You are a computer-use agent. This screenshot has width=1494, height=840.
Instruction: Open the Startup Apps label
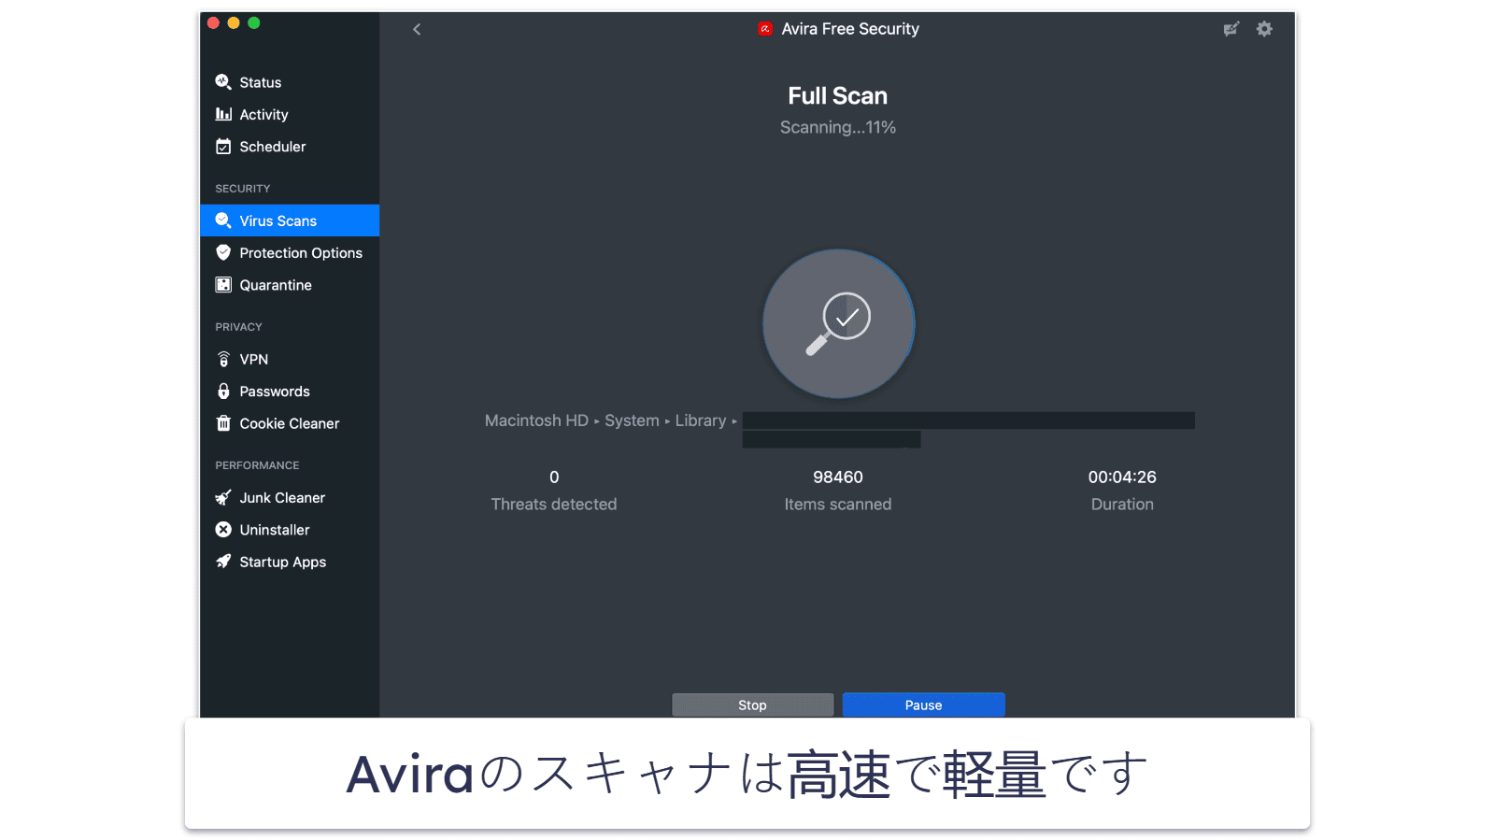(283, 562)
